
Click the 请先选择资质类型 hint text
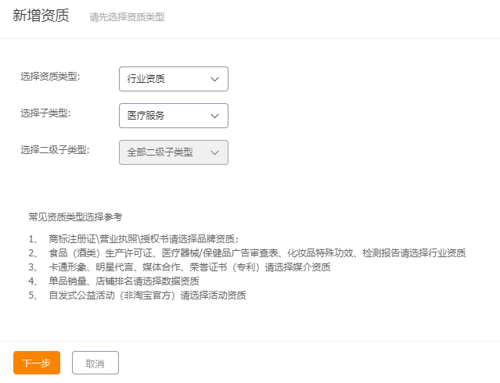tap(127, 17)
